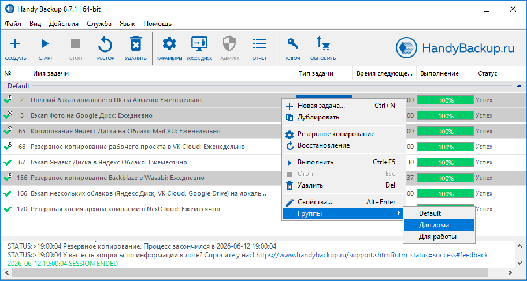Select Default group in submenu
The image size is (527, 281).
[439, 213]
